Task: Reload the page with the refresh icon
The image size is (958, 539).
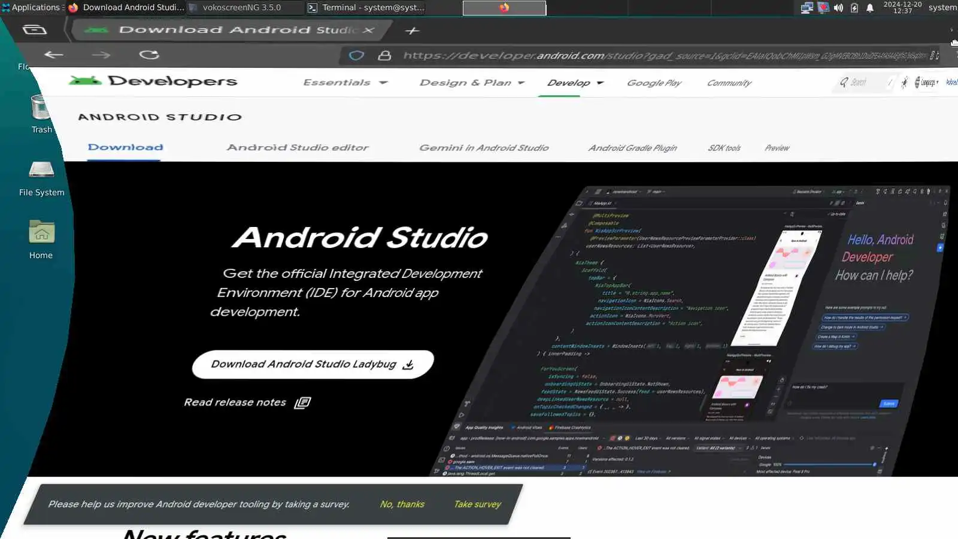Action: pos(149,55)
